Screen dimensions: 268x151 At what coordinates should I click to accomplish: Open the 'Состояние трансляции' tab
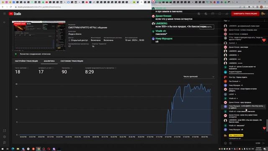tap(72, 61)
